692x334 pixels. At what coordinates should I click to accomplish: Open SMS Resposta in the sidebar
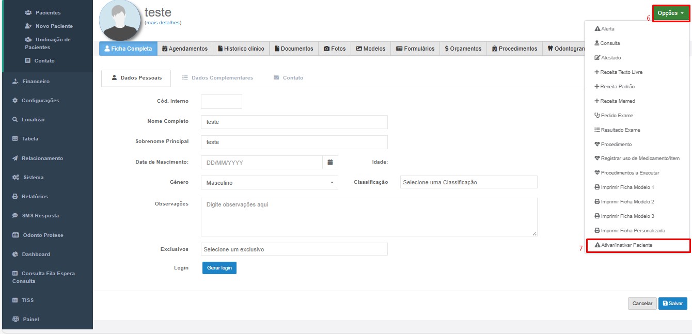40,216
